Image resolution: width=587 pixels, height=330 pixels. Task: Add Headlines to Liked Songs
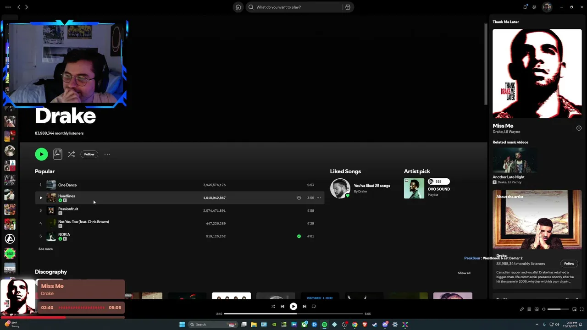tap(299, 198)
